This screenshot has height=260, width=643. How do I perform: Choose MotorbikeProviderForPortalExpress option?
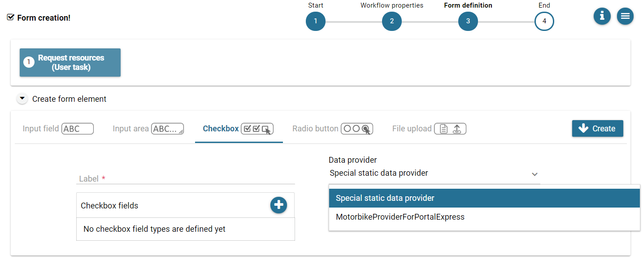tap(484, 217)
